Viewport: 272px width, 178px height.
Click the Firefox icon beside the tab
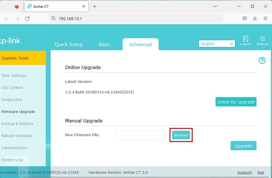pyautogui.click(x=17, y=7)
